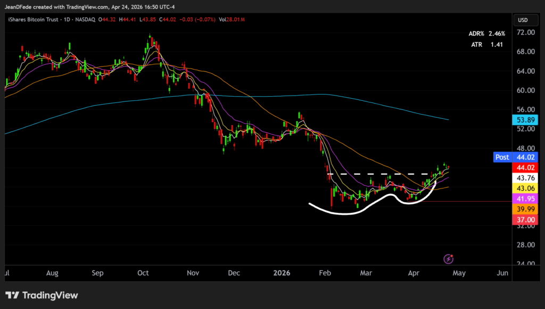
Task: Click the NASDAQ exchange label
Action: [85, 20]
